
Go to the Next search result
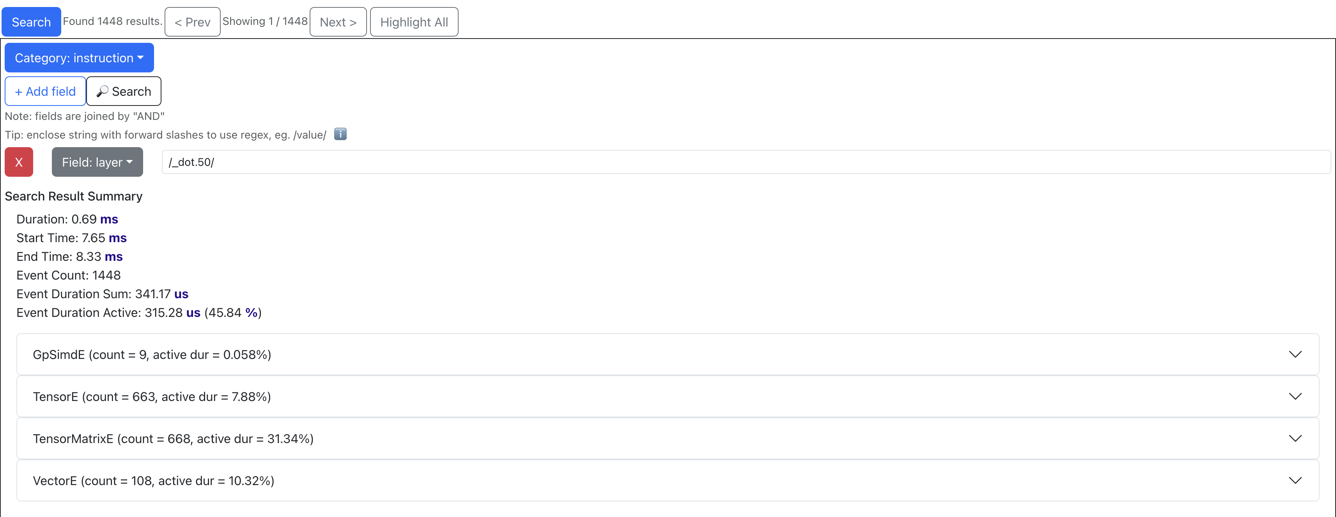click(x=338, y=22)
